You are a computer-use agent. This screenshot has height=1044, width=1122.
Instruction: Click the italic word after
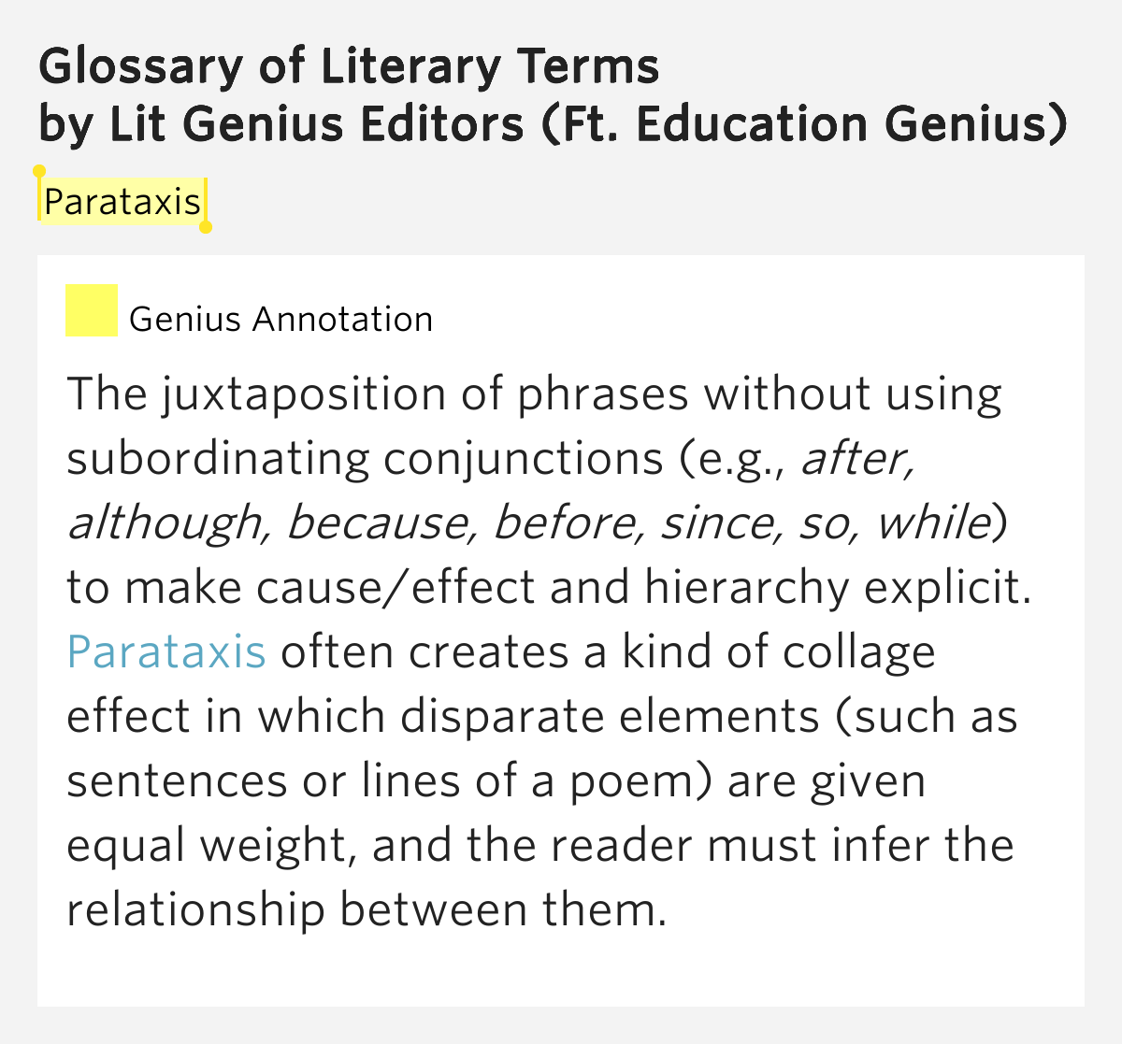pos(856,459)
